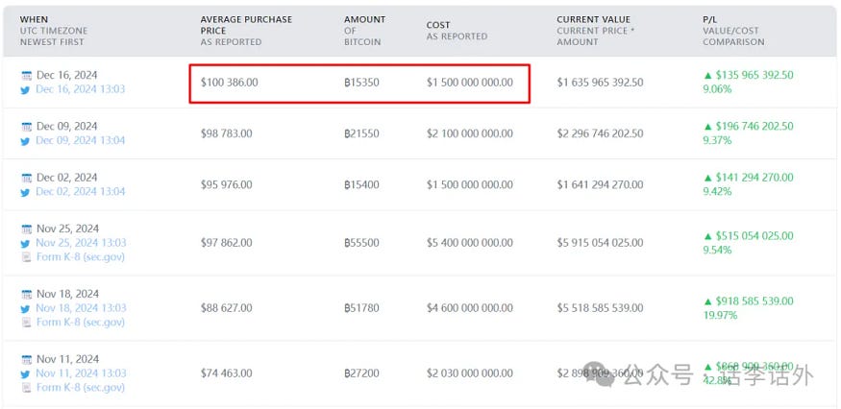841x409 pixels.
Task: Click the document icon beside Nov 25 Form K-8
Action: [26, 257]
